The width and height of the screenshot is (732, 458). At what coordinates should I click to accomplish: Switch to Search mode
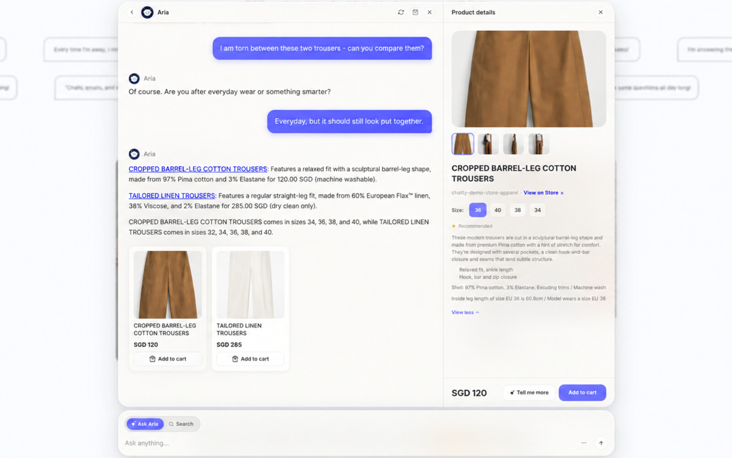coord(181,424)
